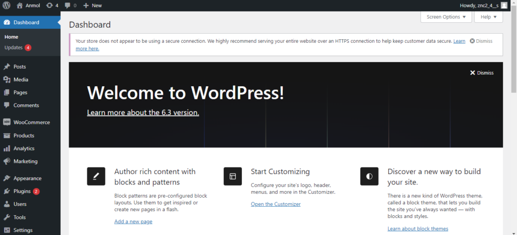Expand the Help dropdown tab

(x=488, y=17)
